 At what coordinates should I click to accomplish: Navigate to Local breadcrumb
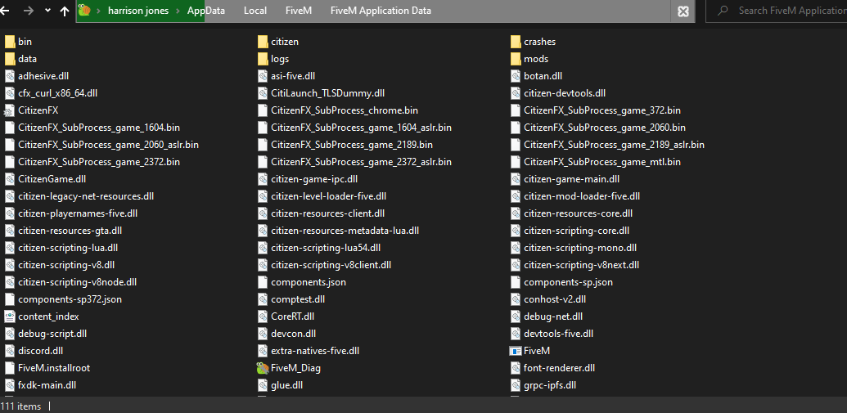tap(255, 11)
